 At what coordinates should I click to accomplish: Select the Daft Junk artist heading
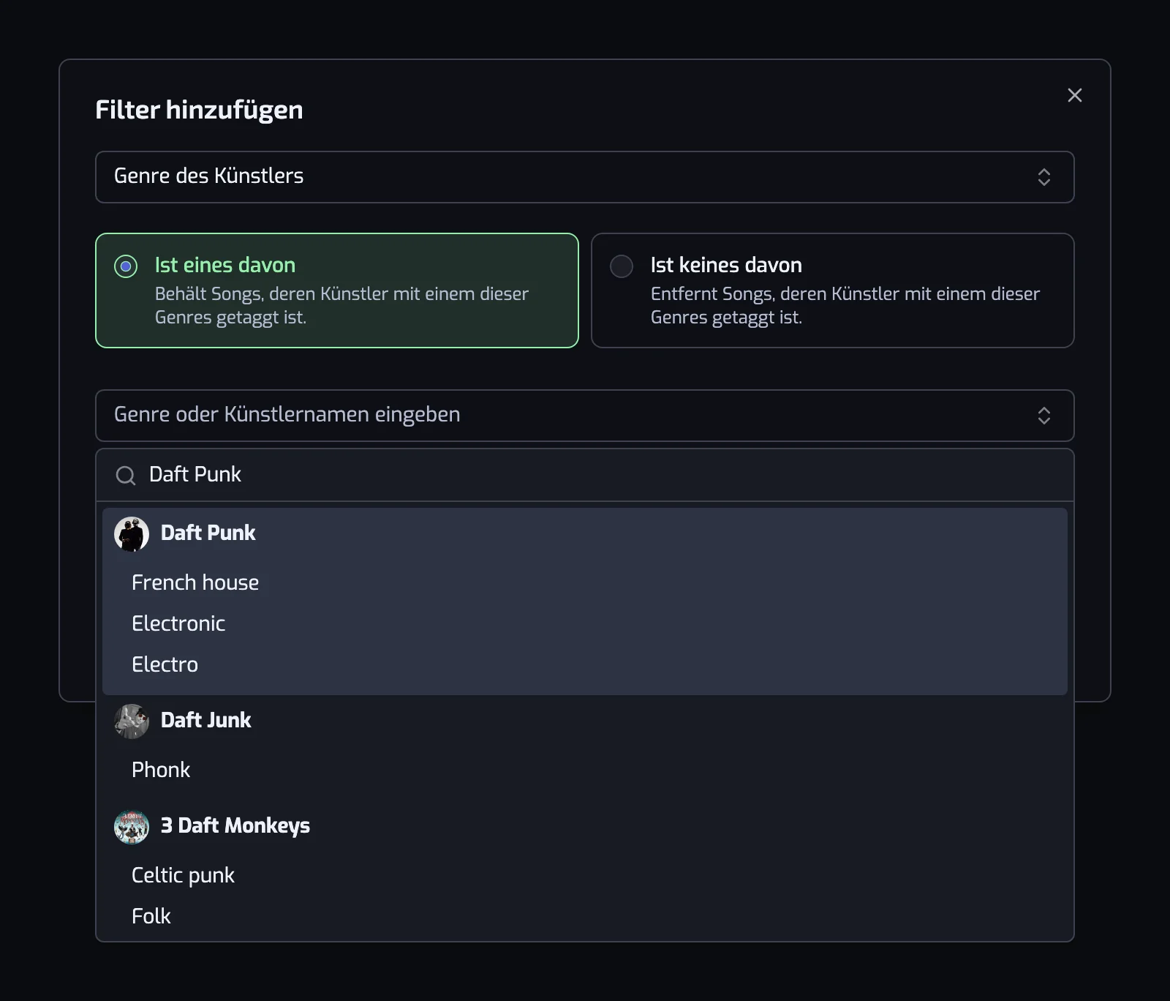click(x=205, y=720)
